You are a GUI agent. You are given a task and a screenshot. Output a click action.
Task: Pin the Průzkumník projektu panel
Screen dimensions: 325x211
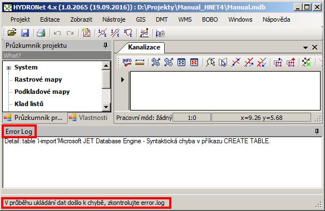(x=106, y=46)
